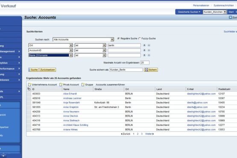Click Systemnachrichten in the top bar
The width and height of the screenshot is (237, 158).
[223, 6]
